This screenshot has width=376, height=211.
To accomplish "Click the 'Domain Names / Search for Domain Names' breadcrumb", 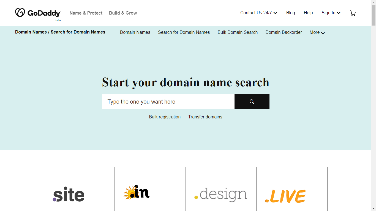I will (x=60, y=32).
